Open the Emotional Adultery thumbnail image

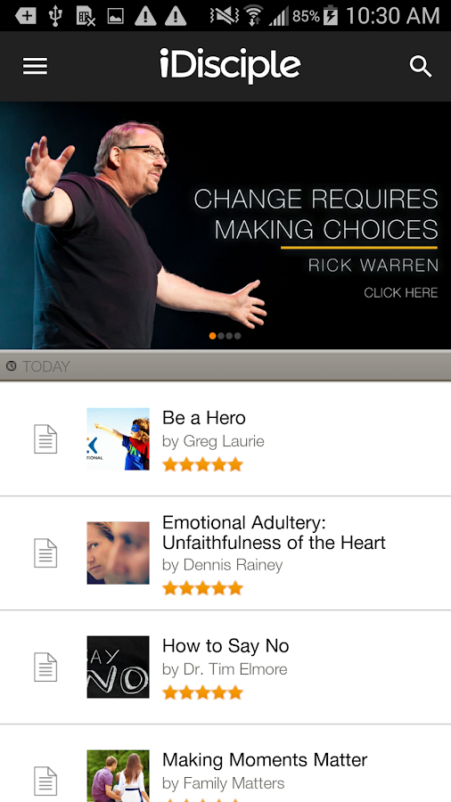(119, 552)
